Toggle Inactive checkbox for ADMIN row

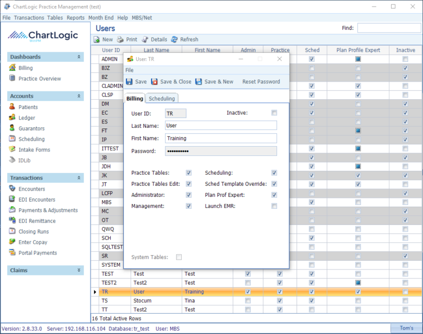click(405, 59)
